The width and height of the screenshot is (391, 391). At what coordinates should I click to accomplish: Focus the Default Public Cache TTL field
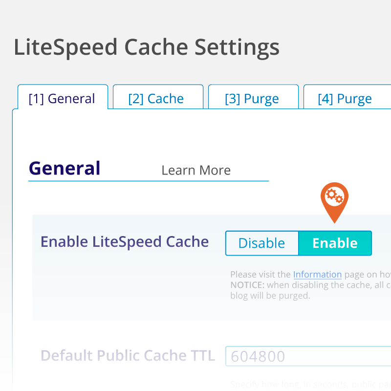(x=308, y=356)
